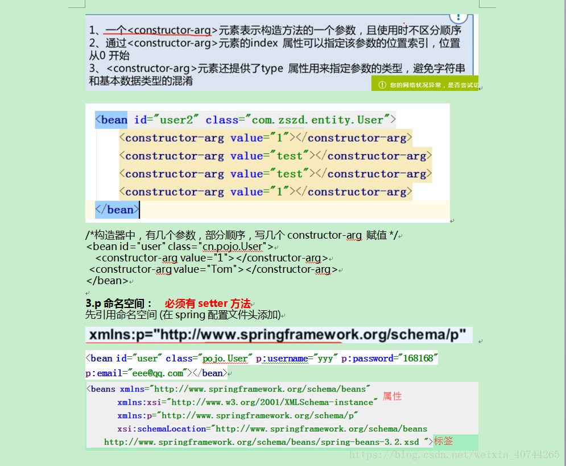Click the exclamation icon in the green network banner
This screenshot has height=466, width=566.
point(382,85)
